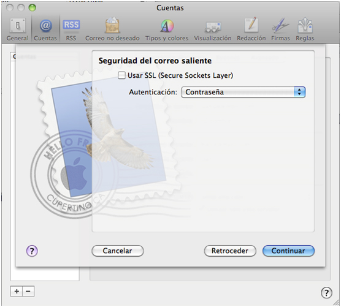Open the Reglas preferences pane
The image size is (341, 307).
click(x=305, y=29)
